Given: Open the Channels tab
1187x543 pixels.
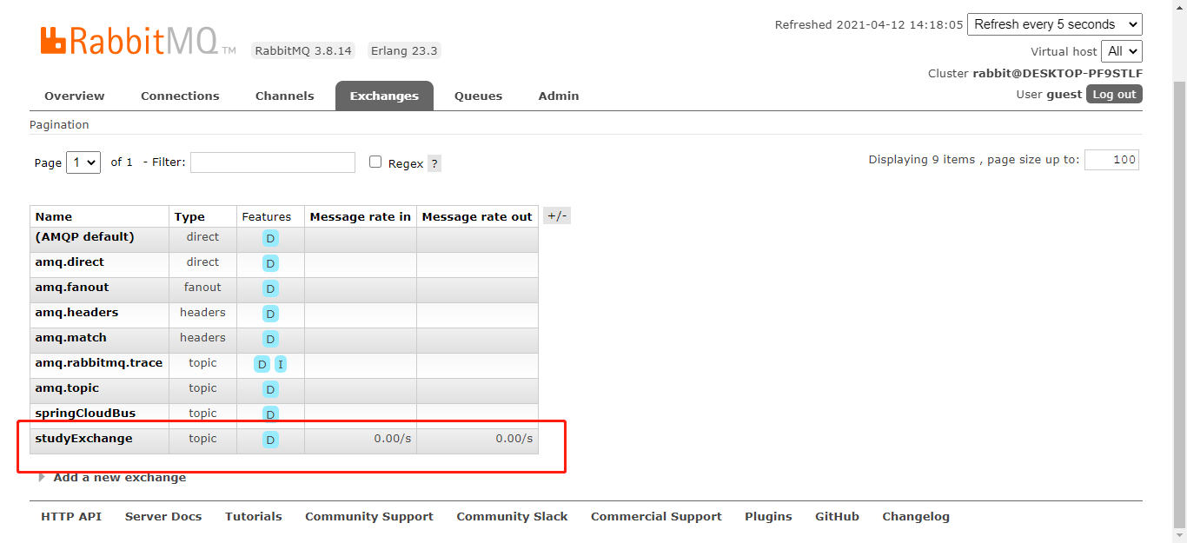Looking at the screenshot, I should tap(285, 96).
